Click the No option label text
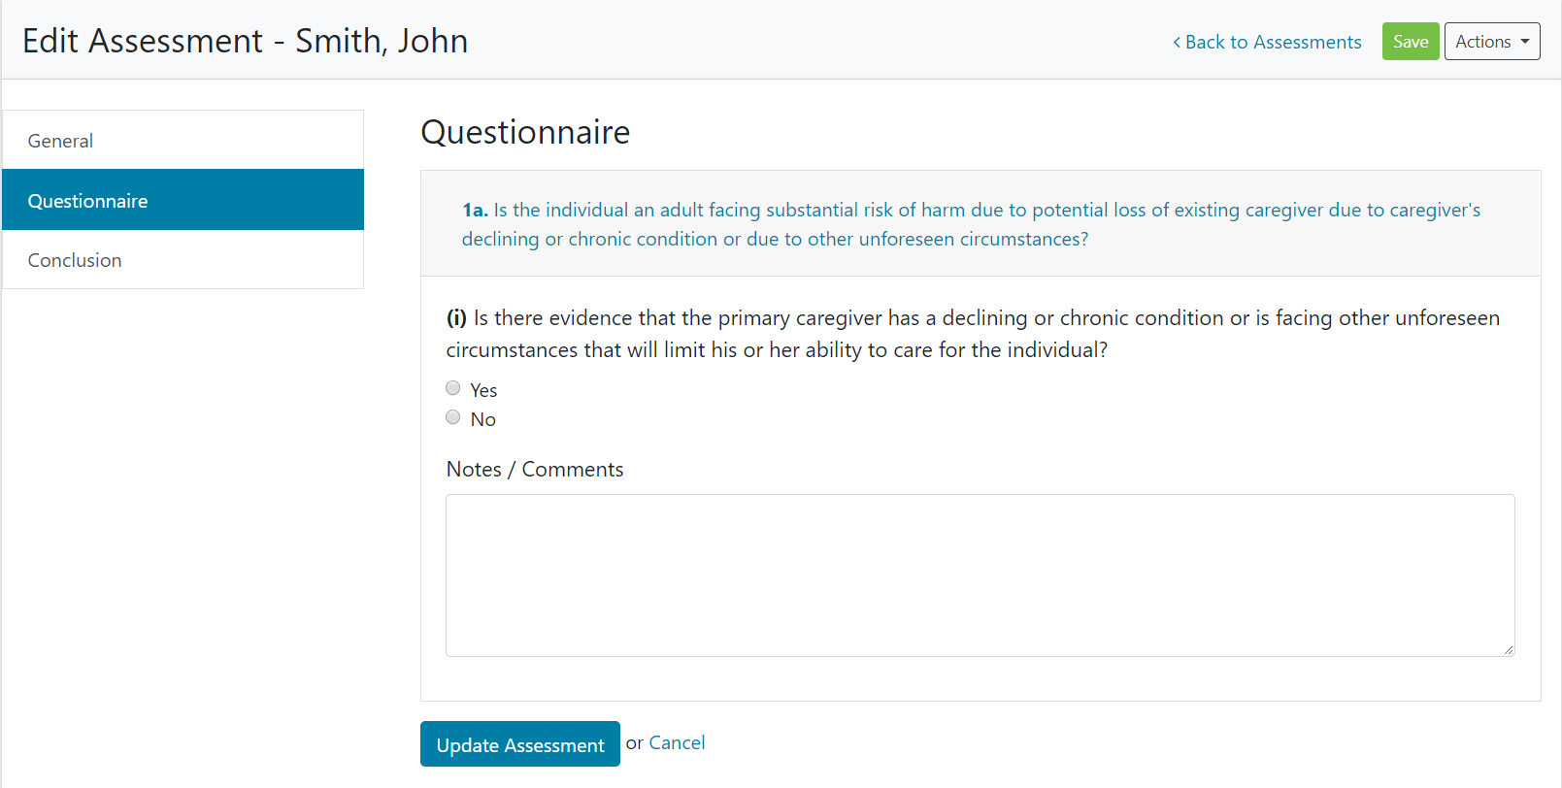This screenshot has width=1562, height=788. point(482,419)
